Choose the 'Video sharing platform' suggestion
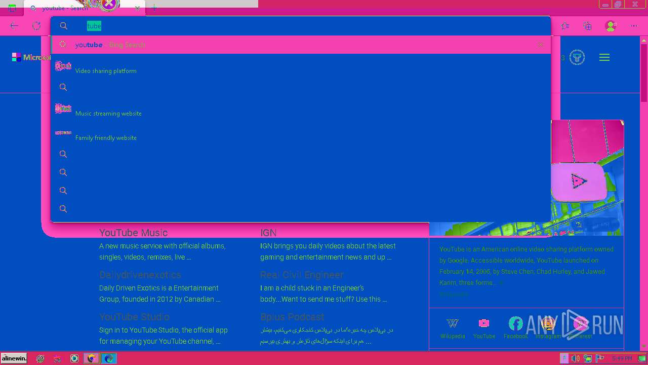Viewport: 648px width, 365px height. (301, 66)
